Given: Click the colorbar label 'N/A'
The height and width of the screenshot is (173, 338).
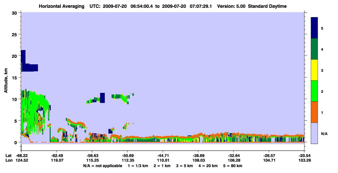Looking at the screenshot, I should coord(324,134).
